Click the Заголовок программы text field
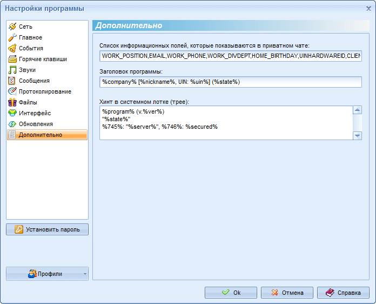 coord(231,82)
